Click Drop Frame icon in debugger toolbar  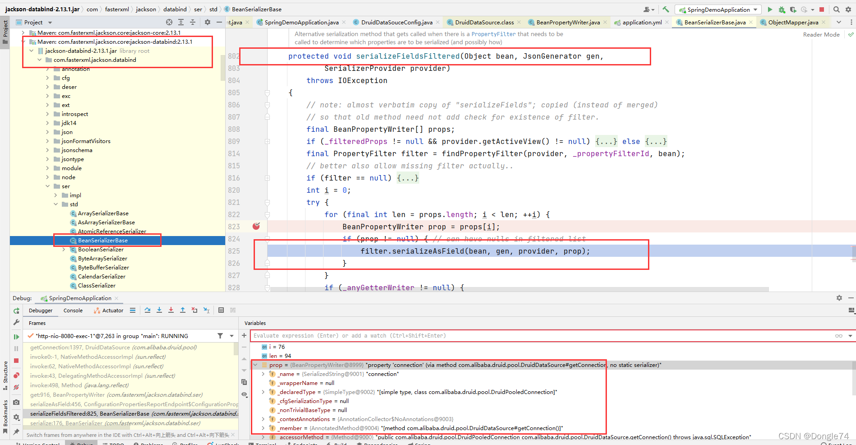pyautogui.click(x=194, y=310)
